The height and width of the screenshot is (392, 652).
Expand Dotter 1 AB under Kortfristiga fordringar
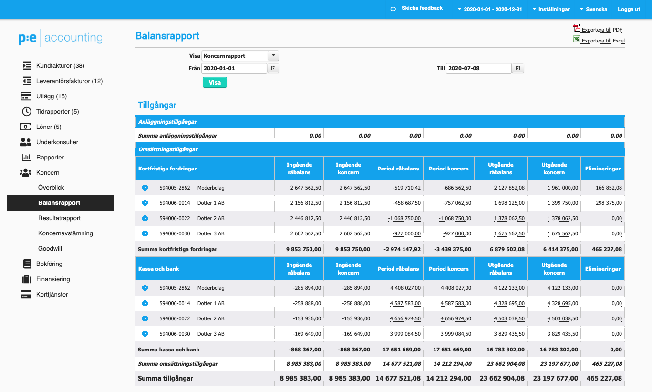click(x=145, y=203)
